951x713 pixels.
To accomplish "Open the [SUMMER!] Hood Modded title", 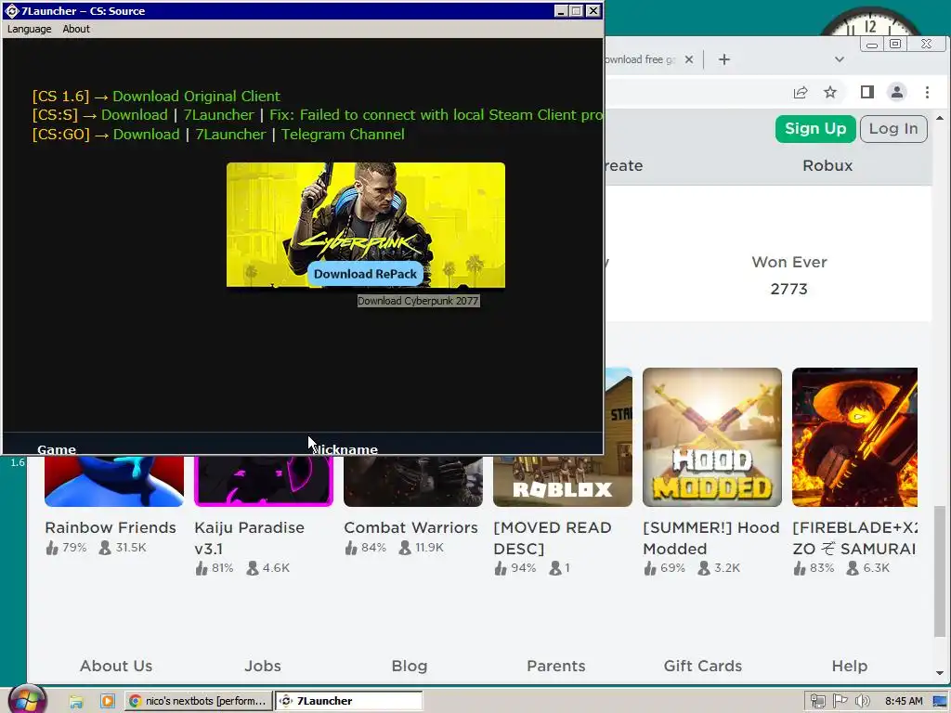I will click(710, 538).
